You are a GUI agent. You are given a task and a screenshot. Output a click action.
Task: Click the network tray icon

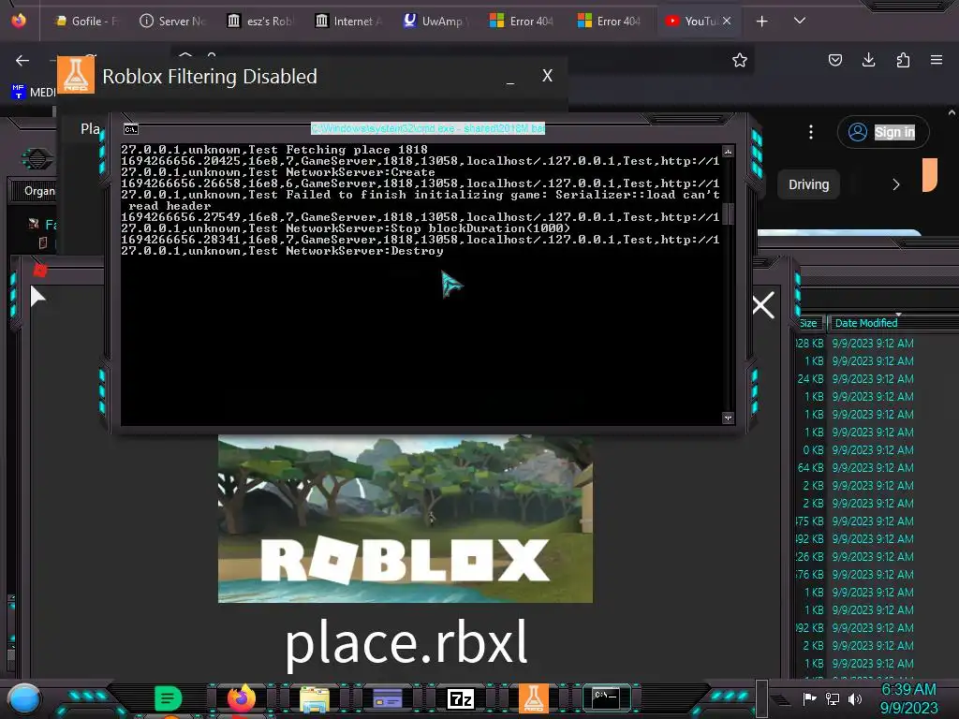coord(833,698)
